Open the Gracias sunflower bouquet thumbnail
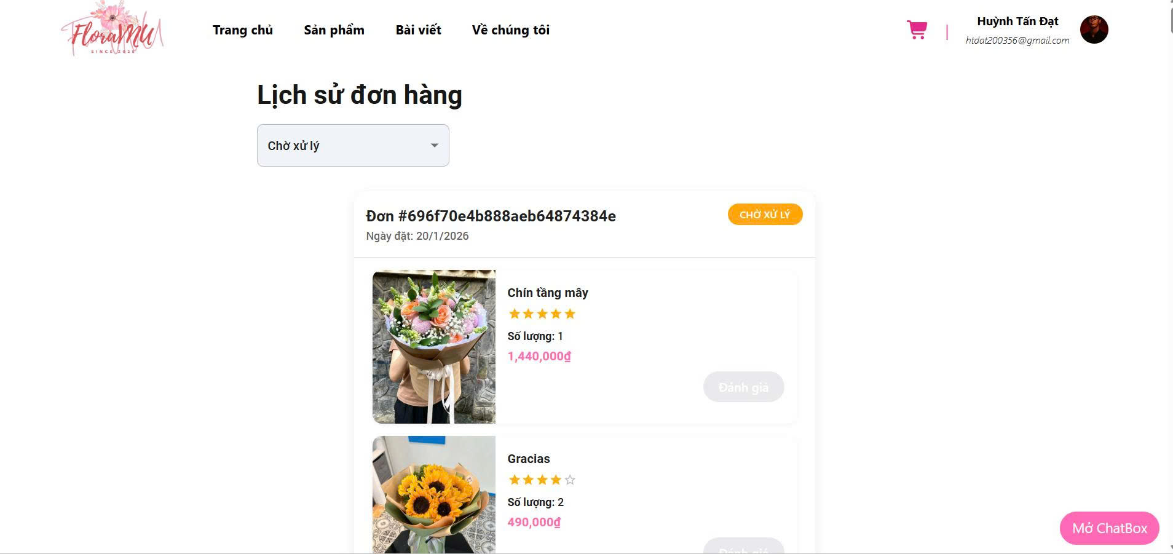This screenshot has width=1173, height=554. coord(434,494)
